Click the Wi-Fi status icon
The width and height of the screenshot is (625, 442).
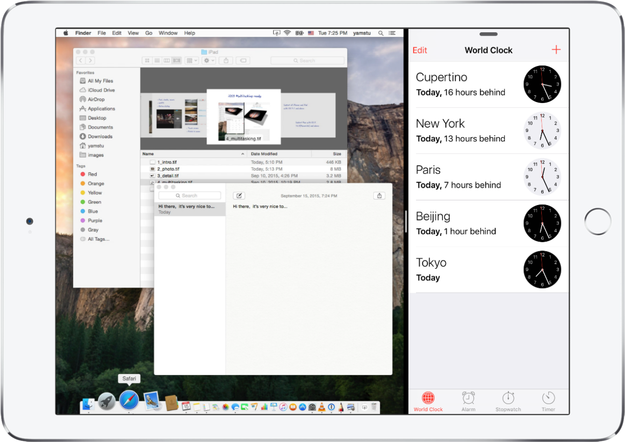[x=287, y=33]
